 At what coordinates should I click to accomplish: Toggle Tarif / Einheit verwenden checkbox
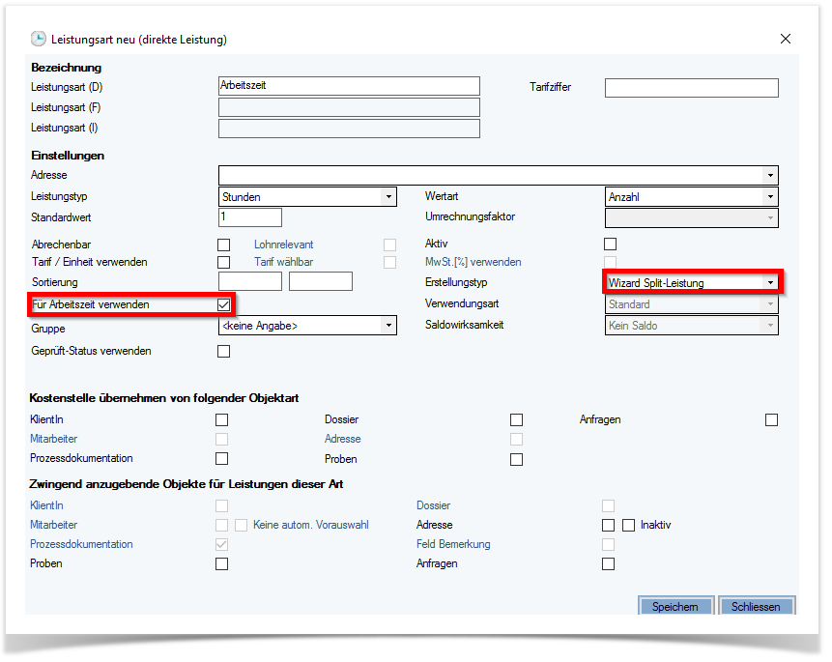[x=224, y=262]
